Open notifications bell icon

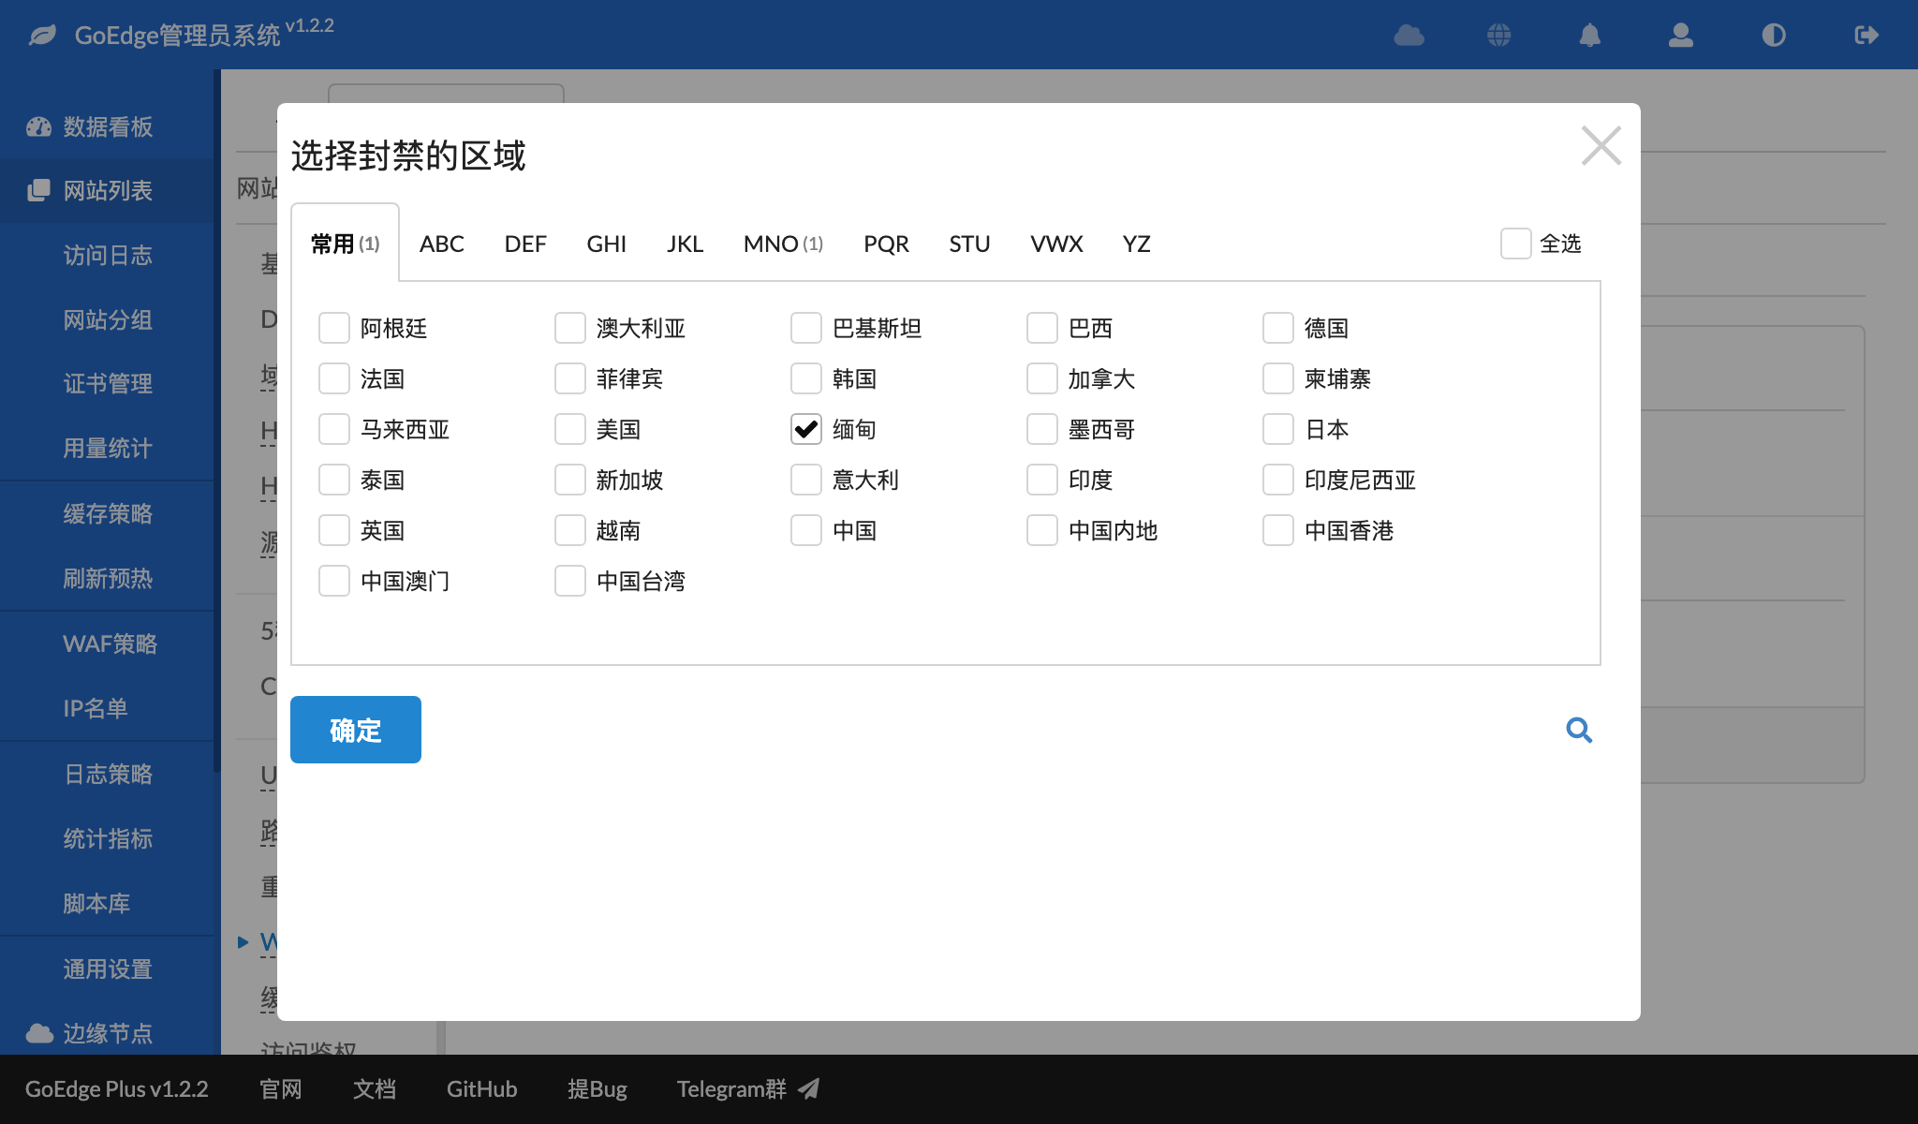[x=1589, y=36]
